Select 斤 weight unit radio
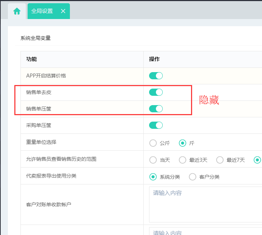The image size is (262, 235). 182,143
